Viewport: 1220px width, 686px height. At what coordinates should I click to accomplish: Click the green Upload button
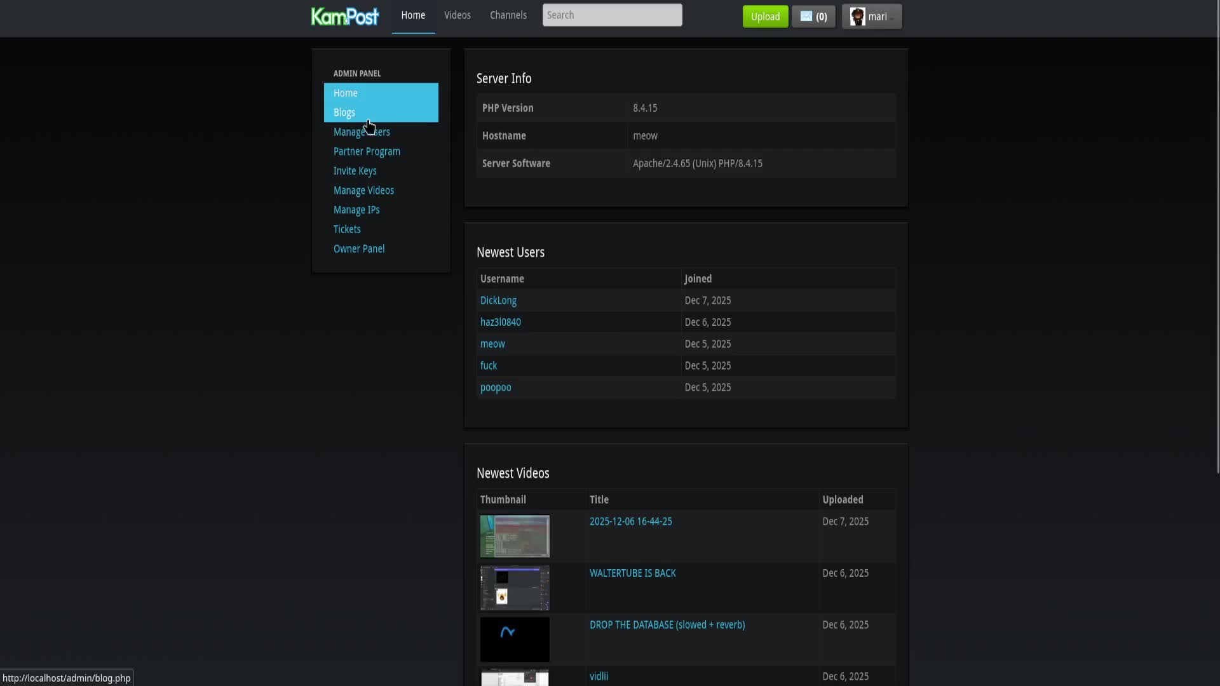(x=765, y=17)
